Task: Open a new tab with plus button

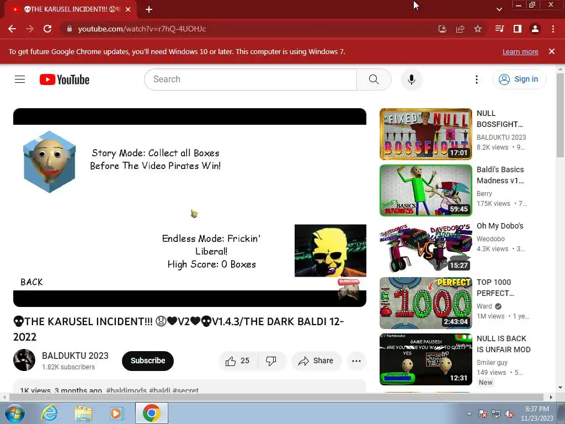Action: (149, 9)
